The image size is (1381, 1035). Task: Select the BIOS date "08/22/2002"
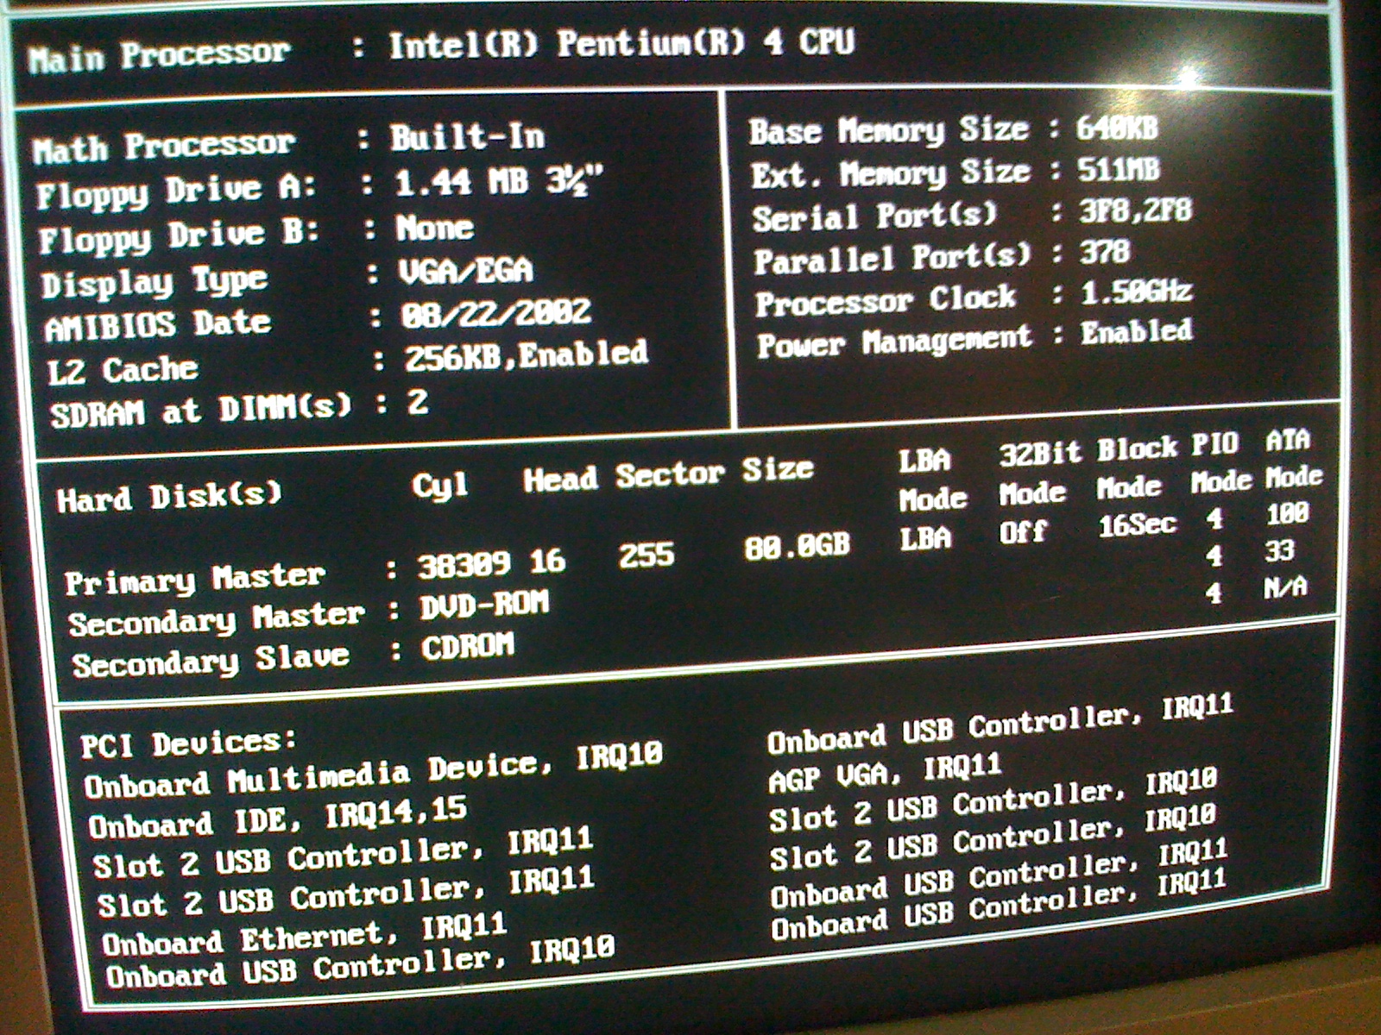(496, 312)
